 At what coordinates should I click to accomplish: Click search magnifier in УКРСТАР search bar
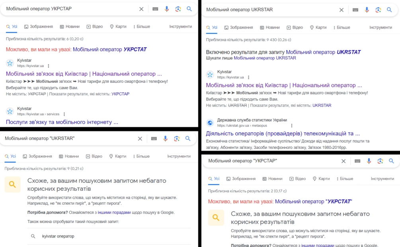[x=189, y=9]
